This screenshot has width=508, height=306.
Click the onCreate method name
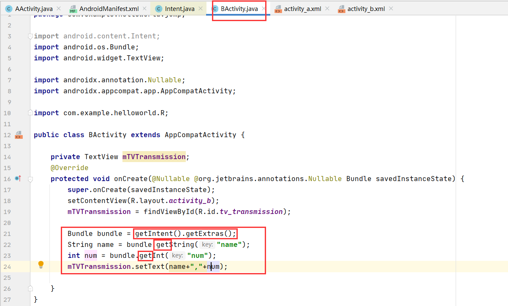(x=131, y=179)
